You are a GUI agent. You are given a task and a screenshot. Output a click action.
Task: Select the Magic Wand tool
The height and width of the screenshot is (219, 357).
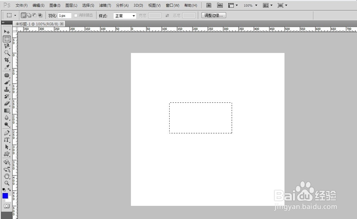coord(7,53)
